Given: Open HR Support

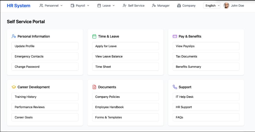Looking at the screenshot, I should 206,107.
